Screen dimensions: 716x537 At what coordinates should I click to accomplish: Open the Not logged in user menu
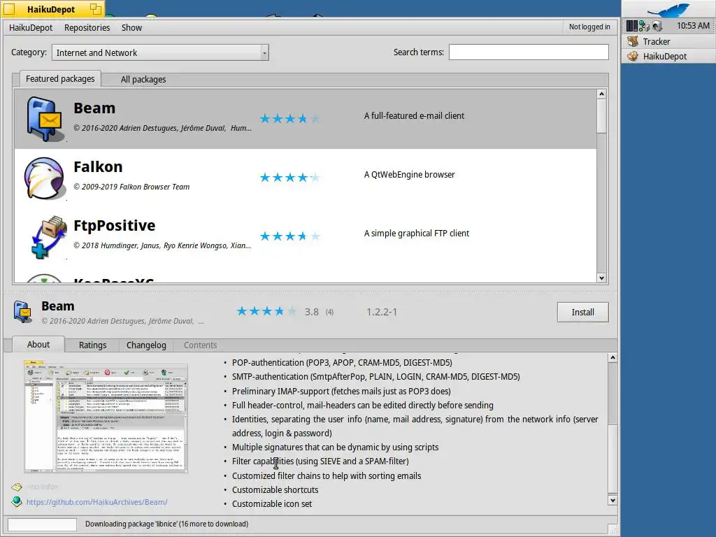coord(589,27)
